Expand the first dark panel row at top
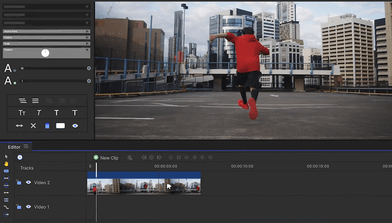The height and width of the screenshot is (223, 392). tap(87, 7)
